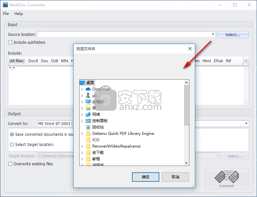Screen dimensions: 257x197
Task: Toggle Include subfolders checkbox
Action: (10, 43)
